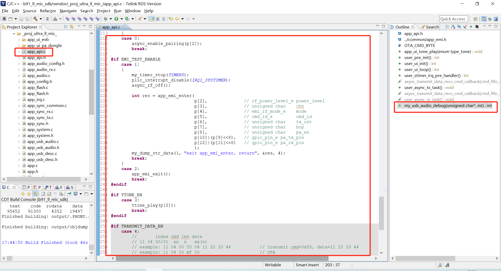Click the Quick Access field
The width and height of the screenshot is (501, 271).
453,19
